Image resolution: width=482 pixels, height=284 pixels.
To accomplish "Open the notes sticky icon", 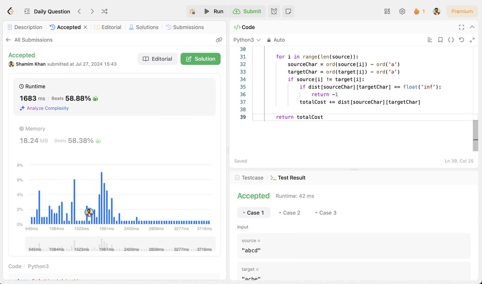I will (x=288, y=11).
